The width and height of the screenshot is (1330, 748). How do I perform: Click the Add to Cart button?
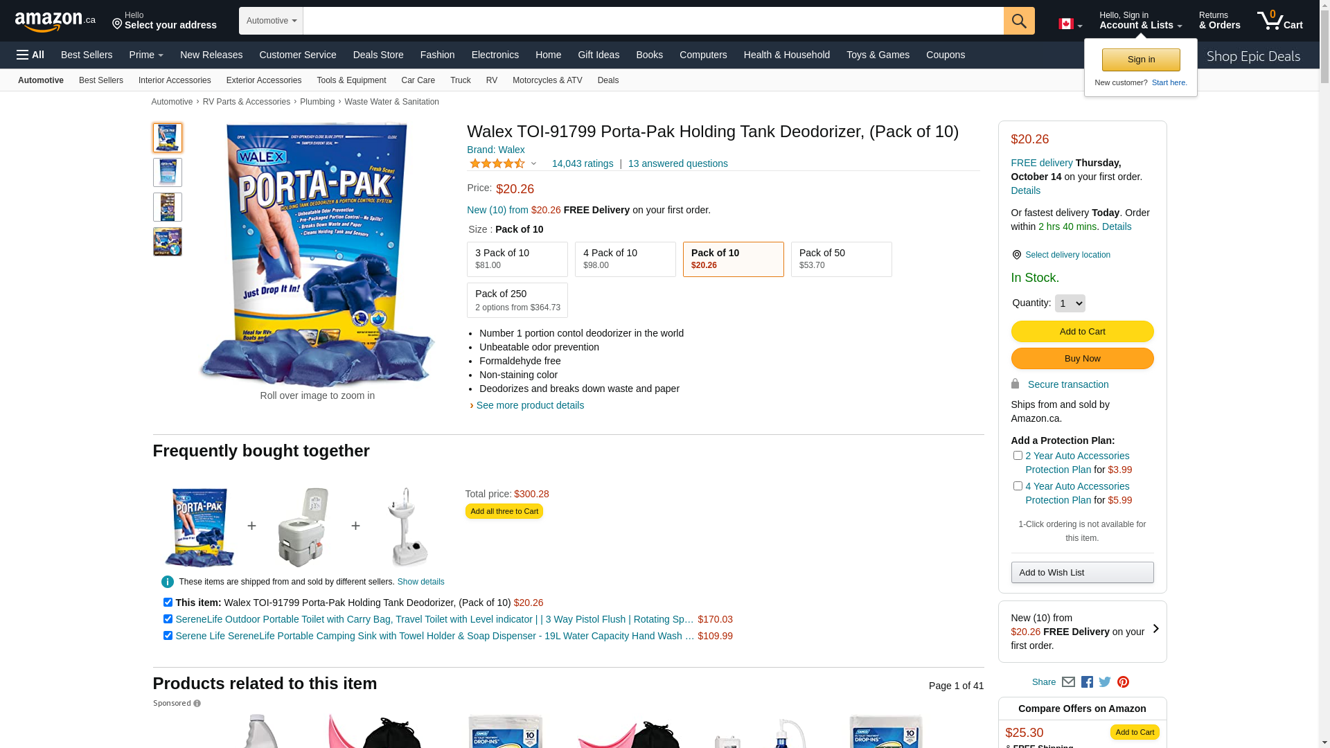[1082, 332]
